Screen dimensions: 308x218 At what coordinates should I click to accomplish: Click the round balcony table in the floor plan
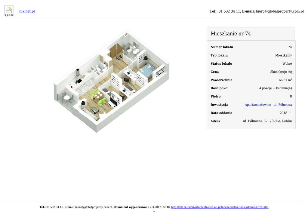[x=67, y=97]
